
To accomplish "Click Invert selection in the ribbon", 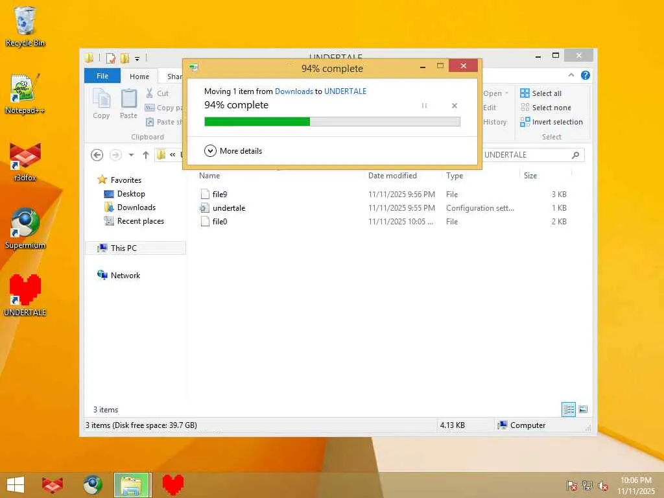I will (x=551, y=122).
